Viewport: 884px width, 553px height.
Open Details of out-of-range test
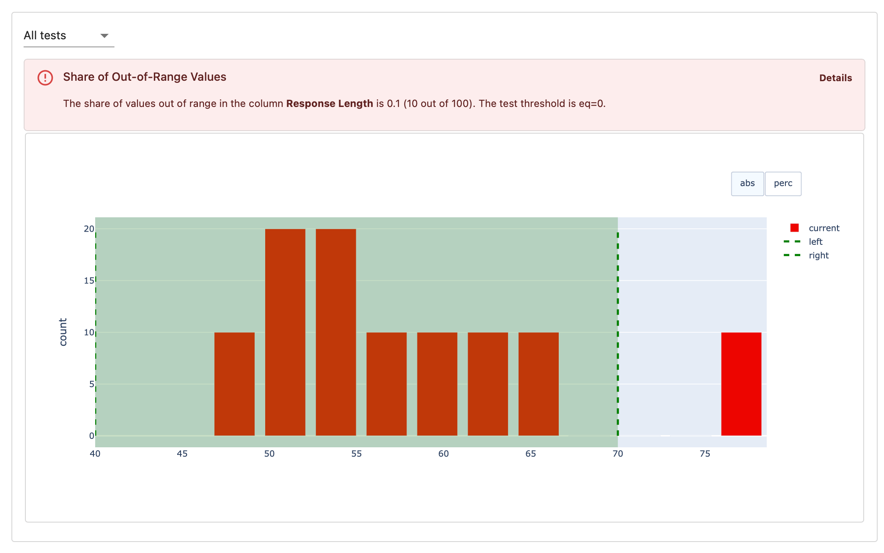click(x=835, y=78)
